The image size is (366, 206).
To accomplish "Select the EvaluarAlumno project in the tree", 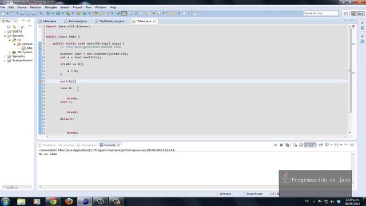I will click(x=20, y=61).
